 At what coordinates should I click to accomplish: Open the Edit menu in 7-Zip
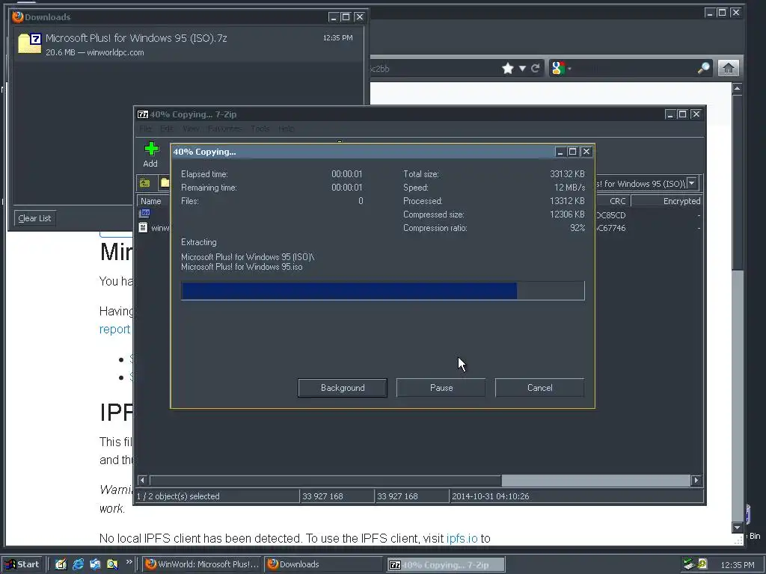click(167, 129)
